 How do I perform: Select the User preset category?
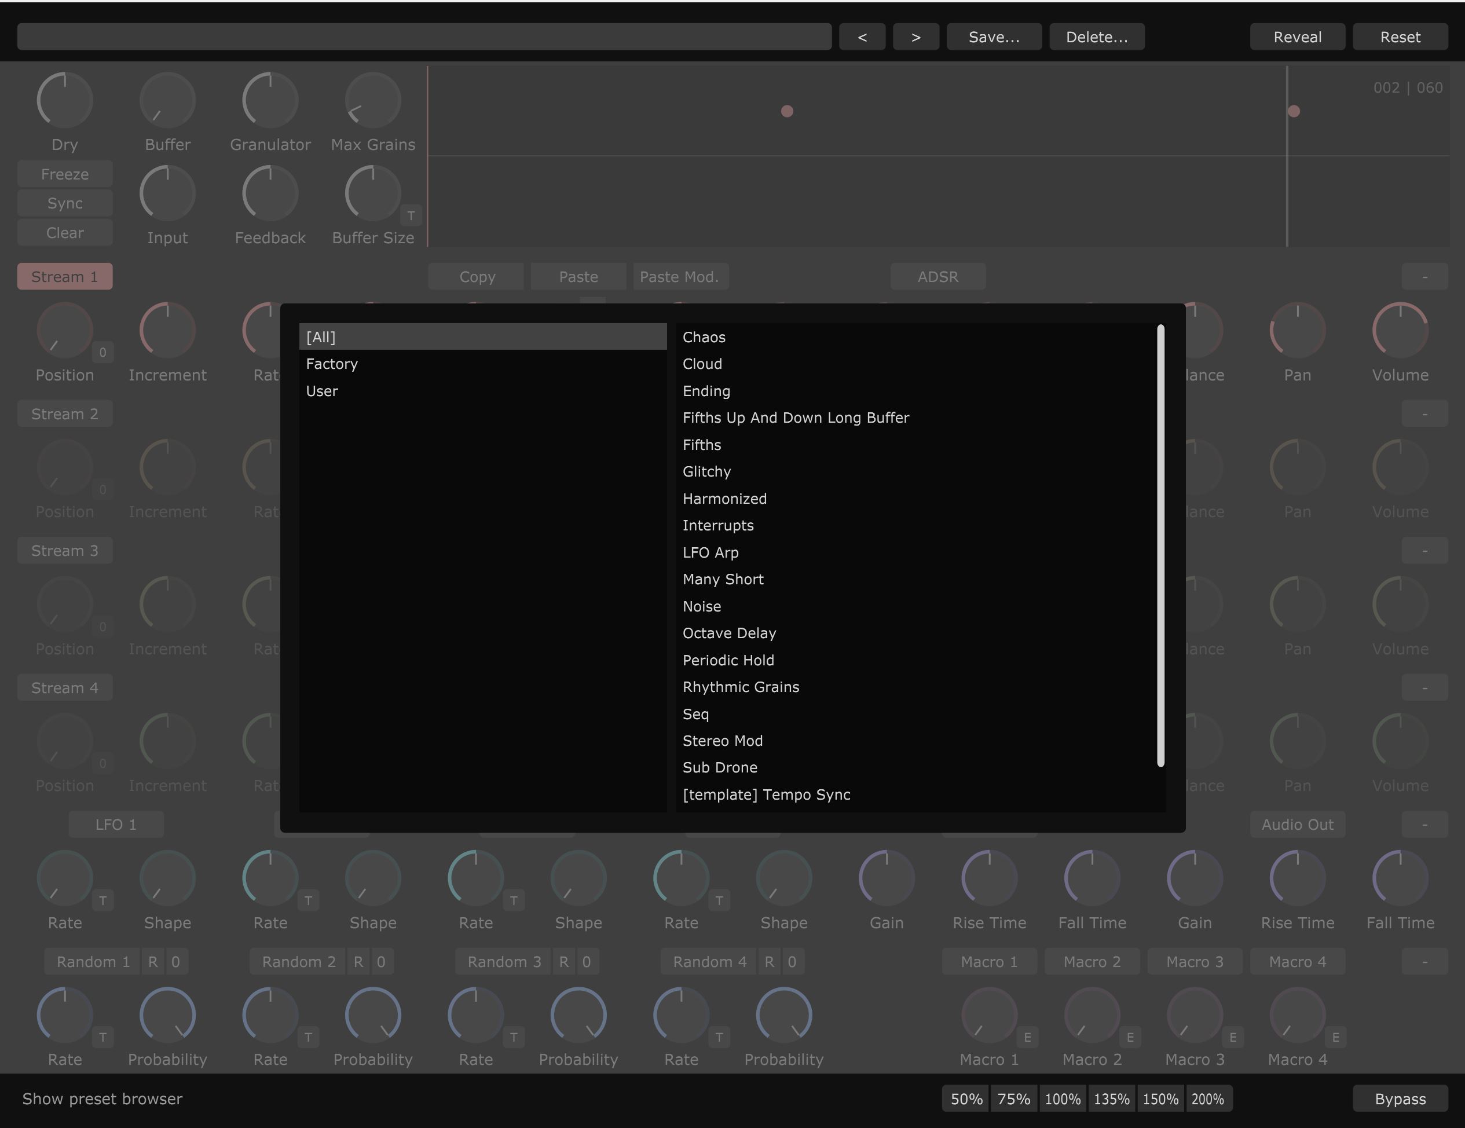322,391
